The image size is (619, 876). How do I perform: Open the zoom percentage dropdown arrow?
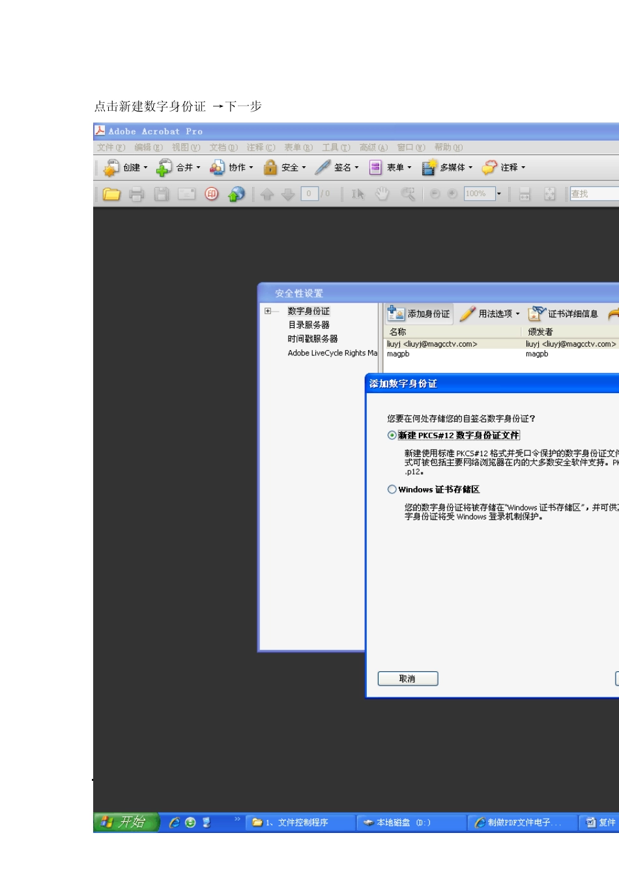click(x=499, y=194)
